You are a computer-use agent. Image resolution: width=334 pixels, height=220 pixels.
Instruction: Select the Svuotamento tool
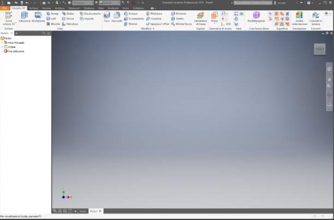tap(134, 19)
